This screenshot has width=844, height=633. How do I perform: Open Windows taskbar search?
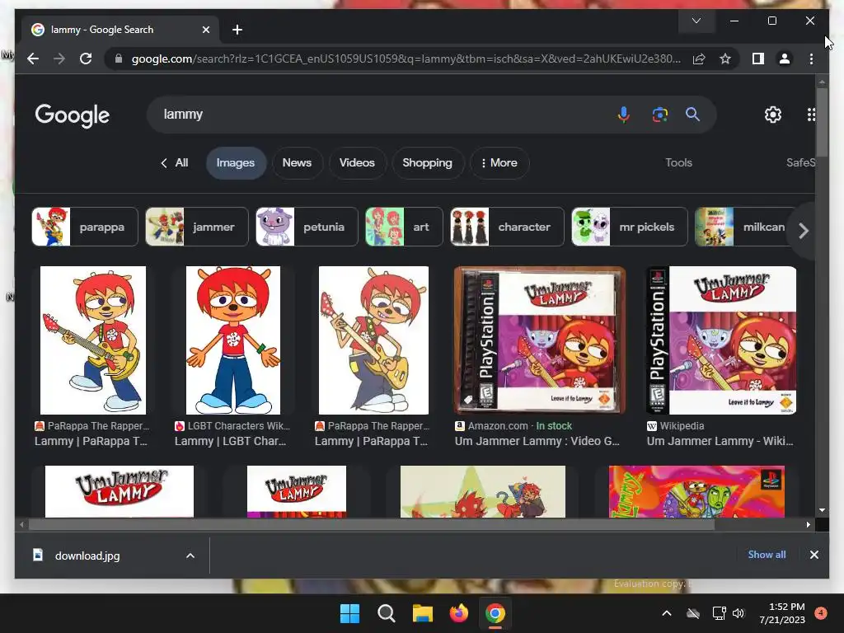point(386,613)
